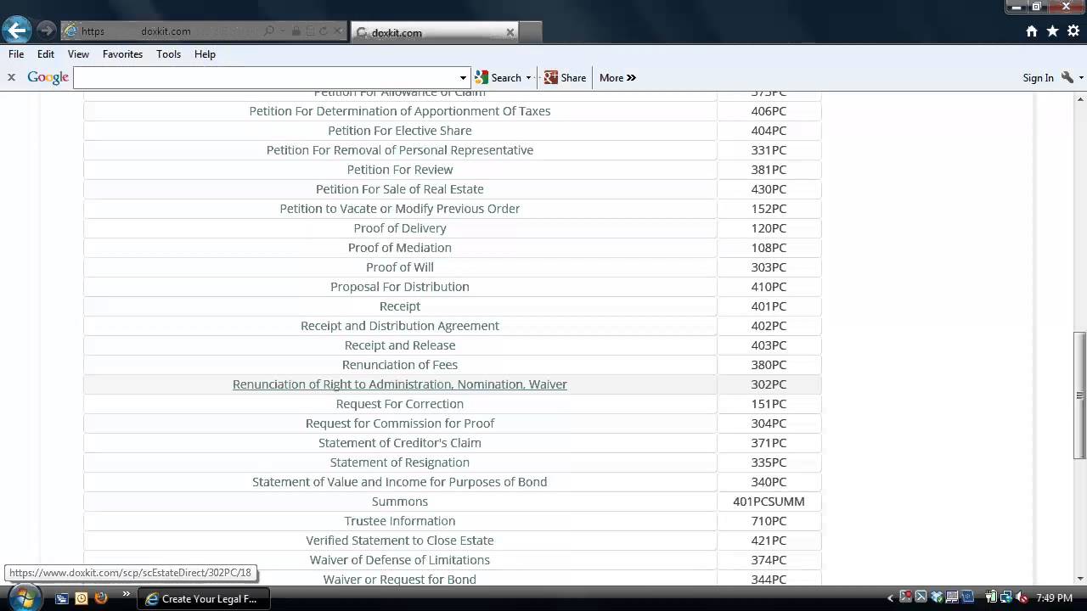Click the Google logo on toolbar
Screen dimensions: 1087x611
click(48, 77)
